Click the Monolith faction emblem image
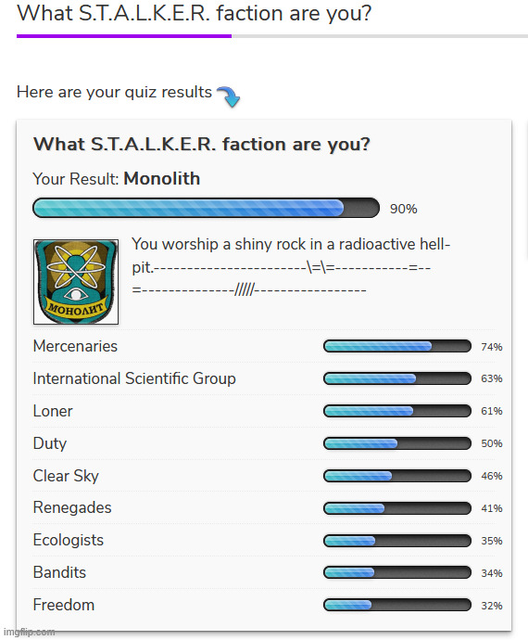Screen dimensions: 528x640 (76, 282)
